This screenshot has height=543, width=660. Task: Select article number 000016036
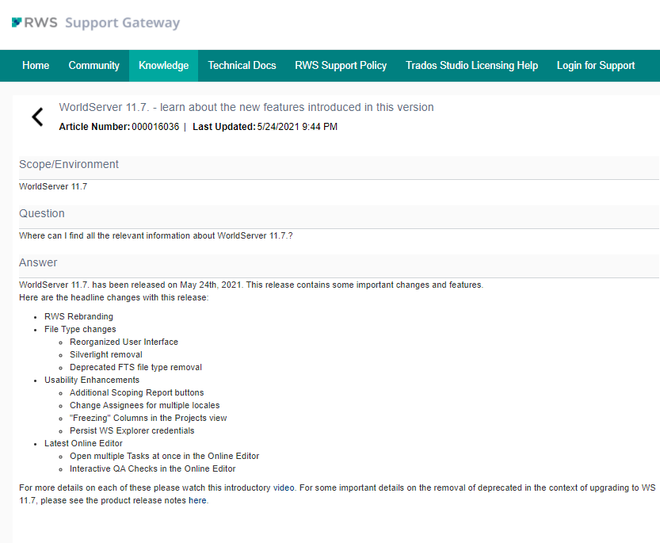click(155, 127)
